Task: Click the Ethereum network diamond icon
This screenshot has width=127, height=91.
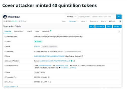Action: point(120,21)
